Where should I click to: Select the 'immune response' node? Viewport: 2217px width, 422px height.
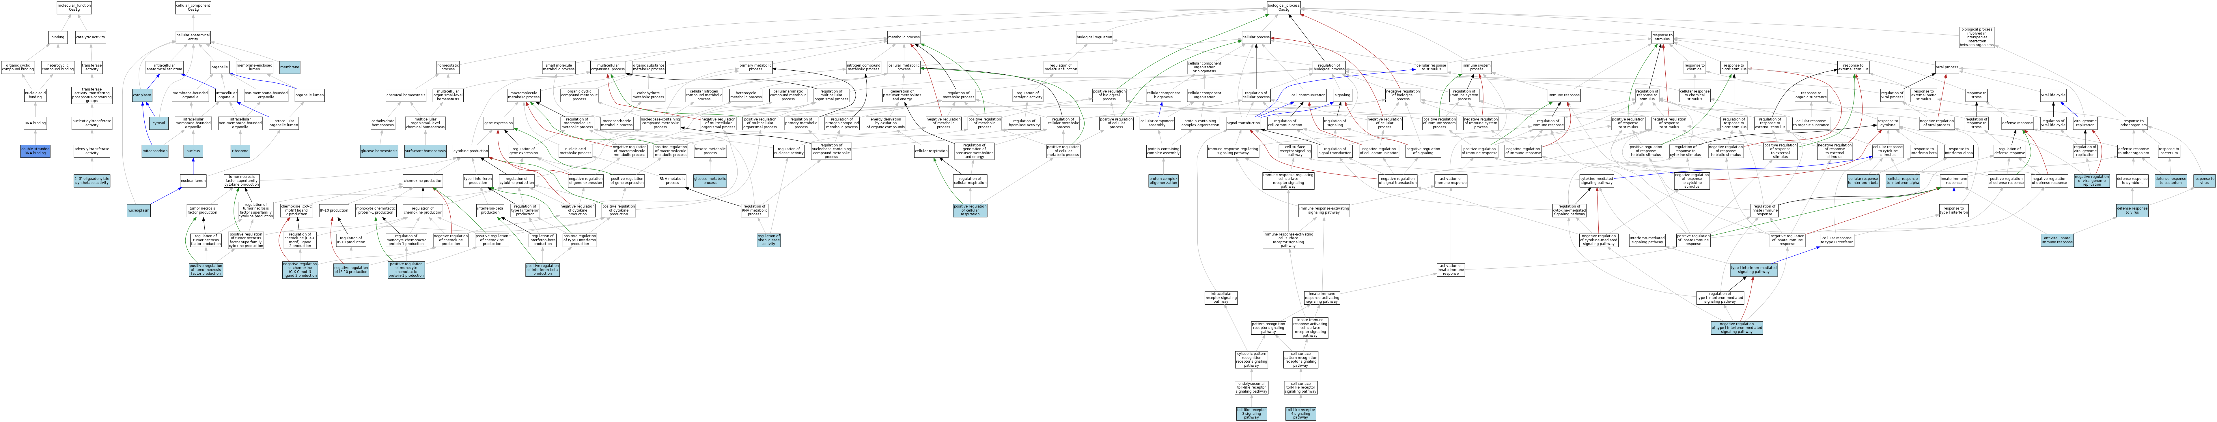1564,95
